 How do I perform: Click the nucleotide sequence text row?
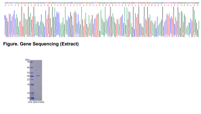102,3
